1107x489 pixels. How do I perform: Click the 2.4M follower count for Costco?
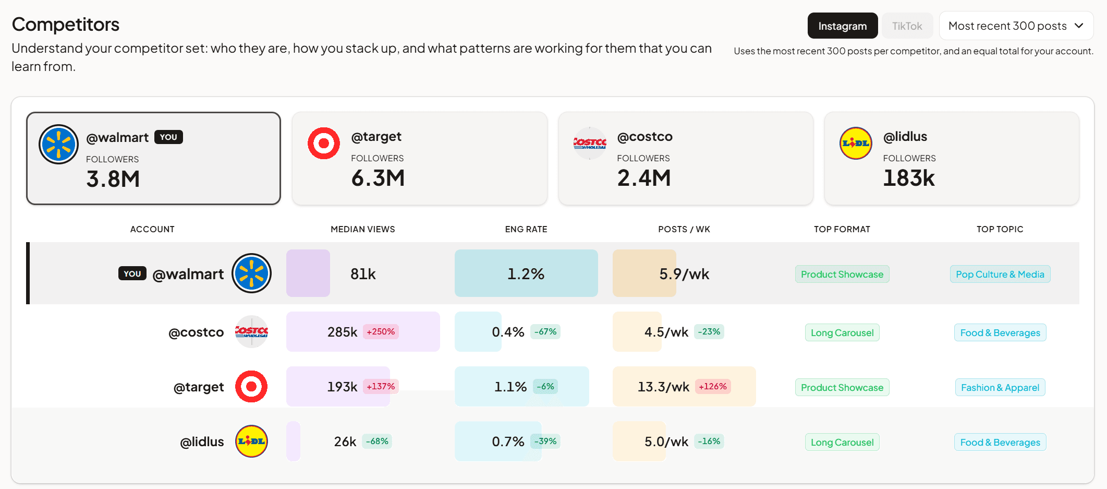click(x=644, y=178)
